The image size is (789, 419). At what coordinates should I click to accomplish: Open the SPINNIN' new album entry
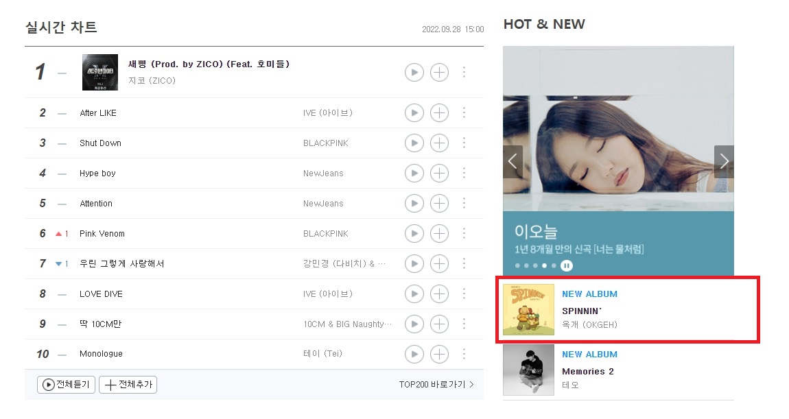(618, 309)
